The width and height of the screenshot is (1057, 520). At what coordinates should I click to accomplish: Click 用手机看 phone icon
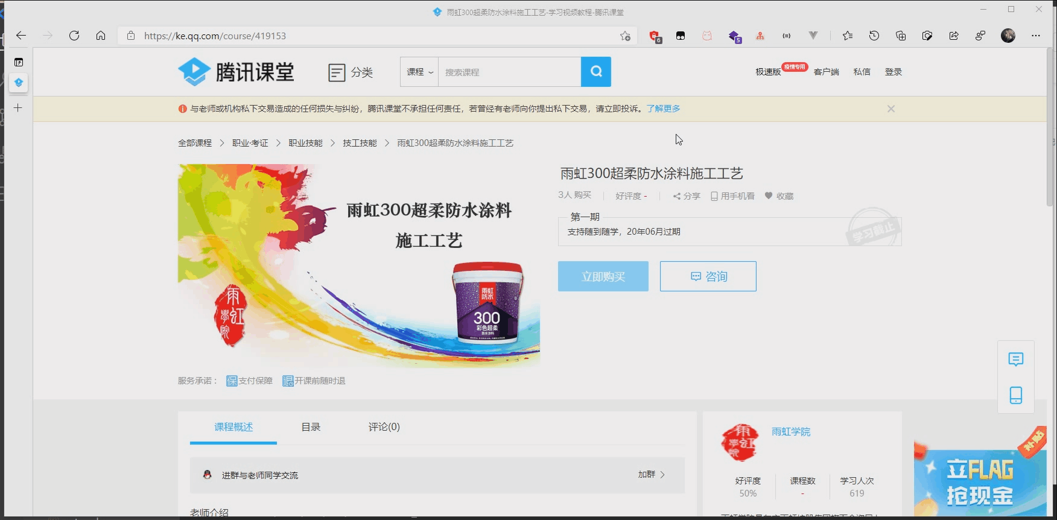tap(732, 196)
